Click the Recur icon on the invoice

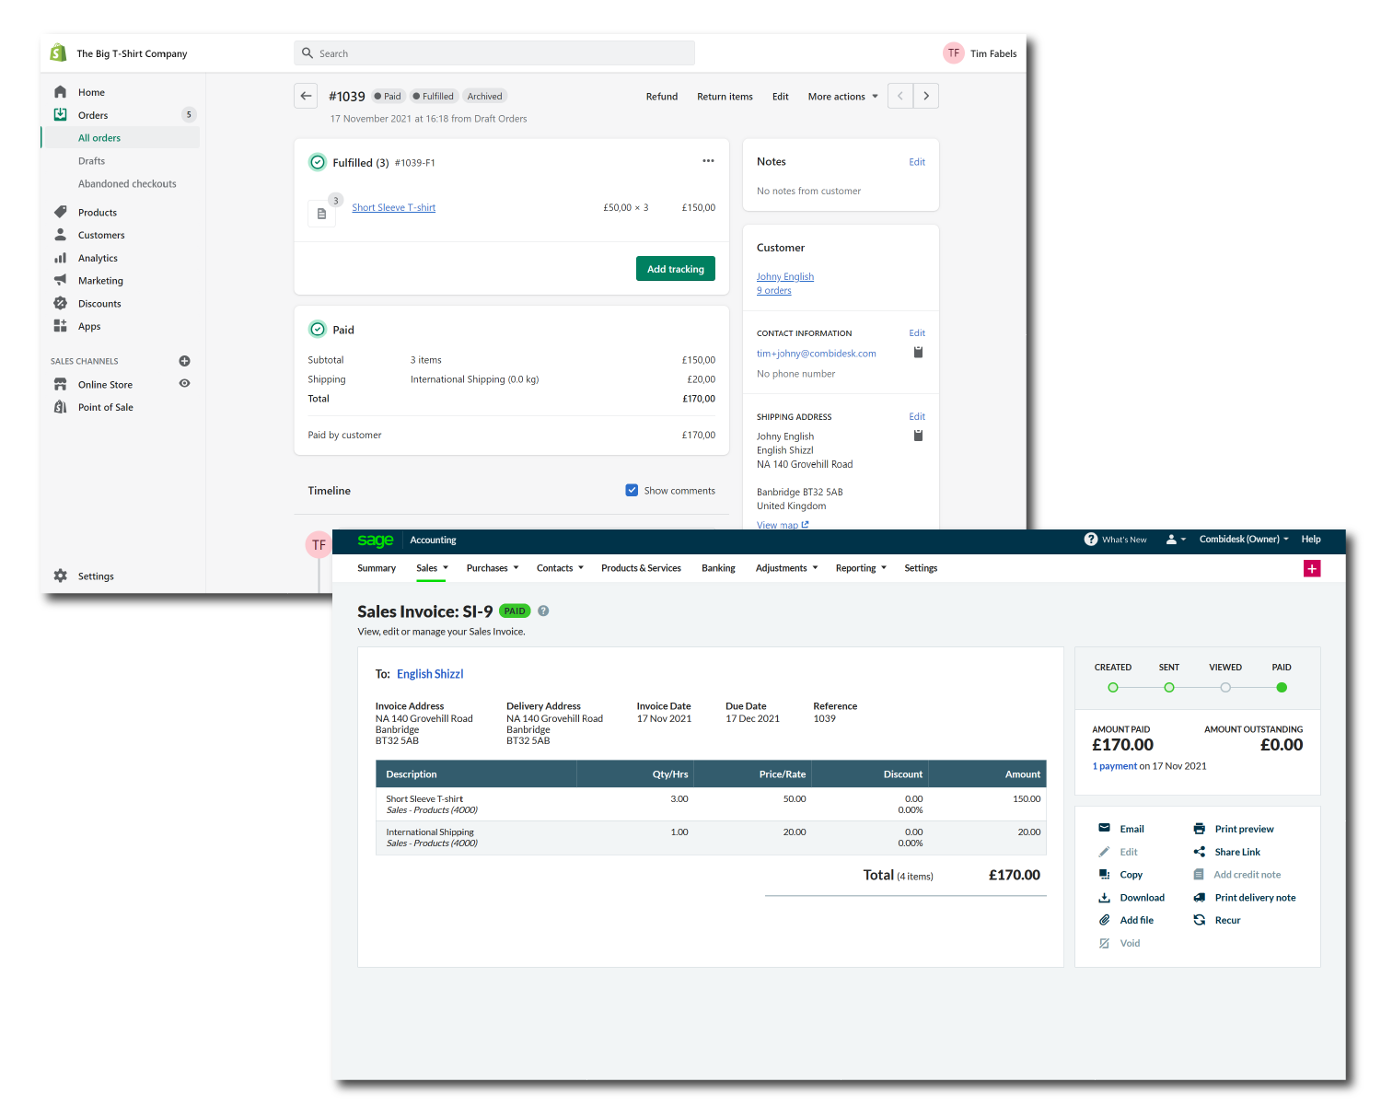1200,920
